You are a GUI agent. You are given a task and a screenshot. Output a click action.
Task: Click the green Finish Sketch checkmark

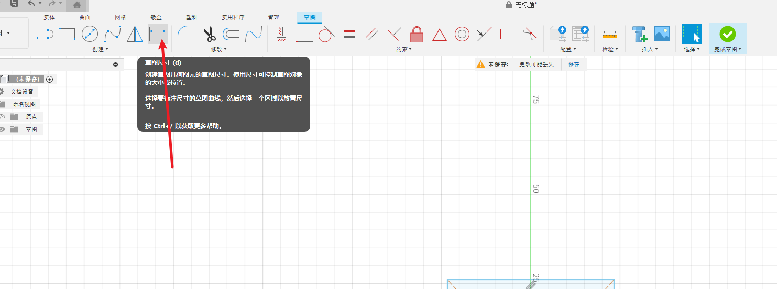click(727, 34)
